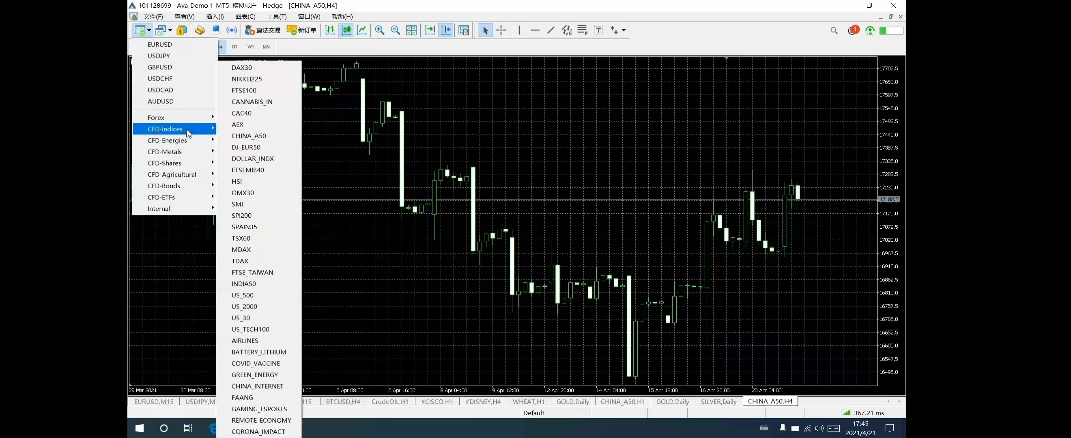Click the text label tool icon
Screen dimensions: 1071x438
(598, 30)
